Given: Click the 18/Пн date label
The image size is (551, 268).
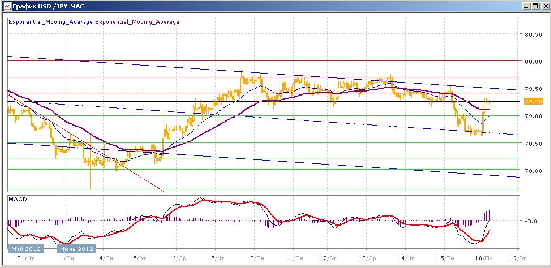Looking at the screenshot, I should point(484,258).
